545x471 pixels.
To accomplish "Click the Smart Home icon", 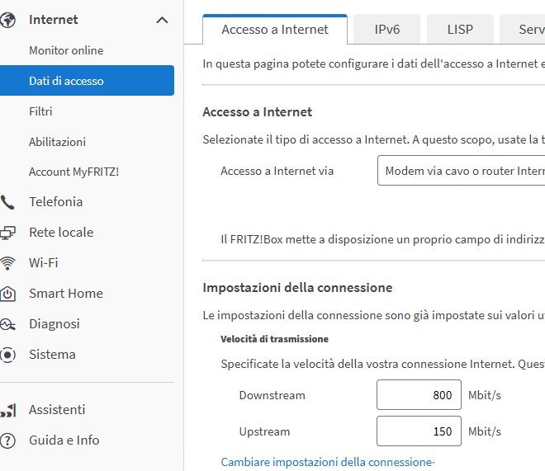I will 8,294.
